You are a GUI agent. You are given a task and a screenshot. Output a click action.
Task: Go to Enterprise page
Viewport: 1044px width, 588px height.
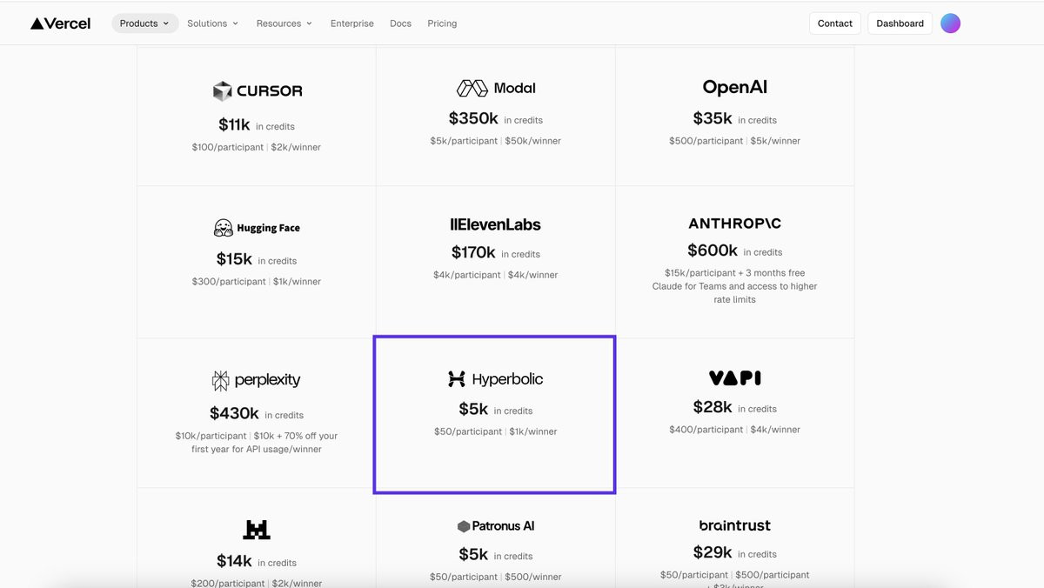(x=352, y=23)
